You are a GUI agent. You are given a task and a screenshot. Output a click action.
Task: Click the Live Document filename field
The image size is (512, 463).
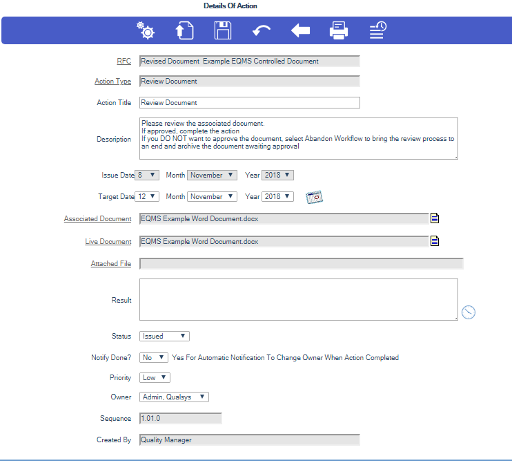tap(284, 242)
